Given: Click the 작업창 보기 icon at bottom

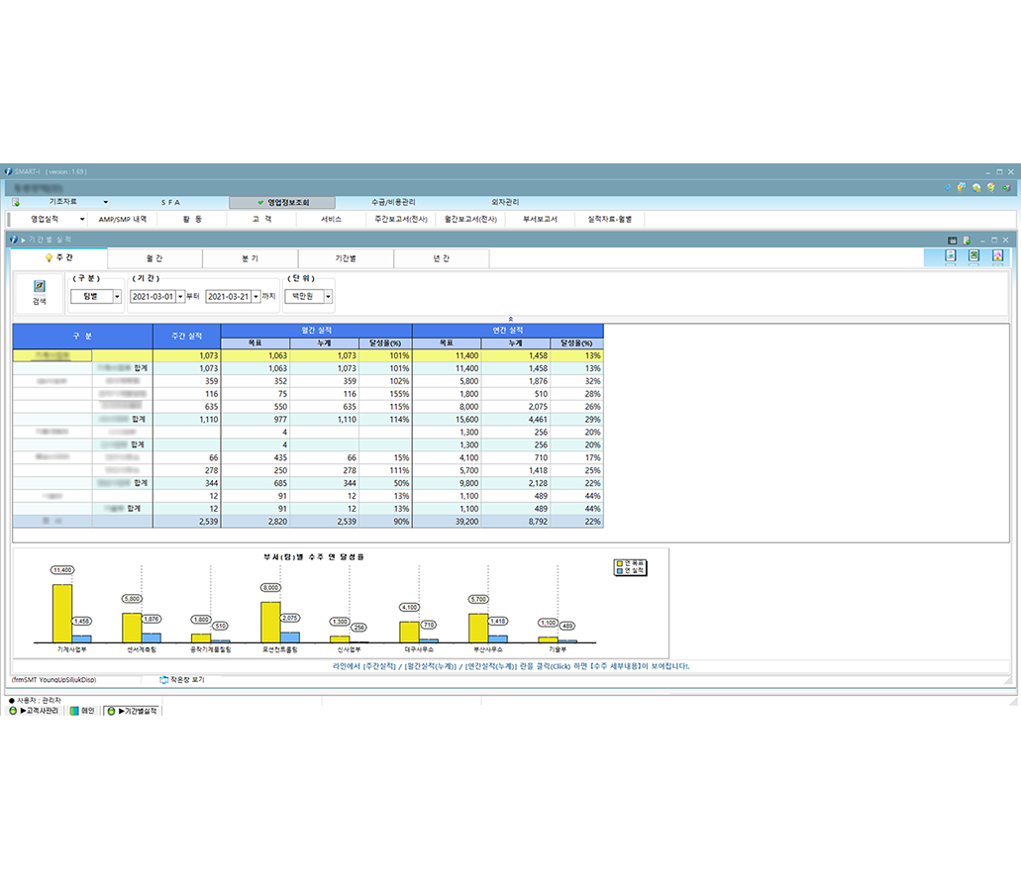Looking at the screenshot, I should [164, 680].
